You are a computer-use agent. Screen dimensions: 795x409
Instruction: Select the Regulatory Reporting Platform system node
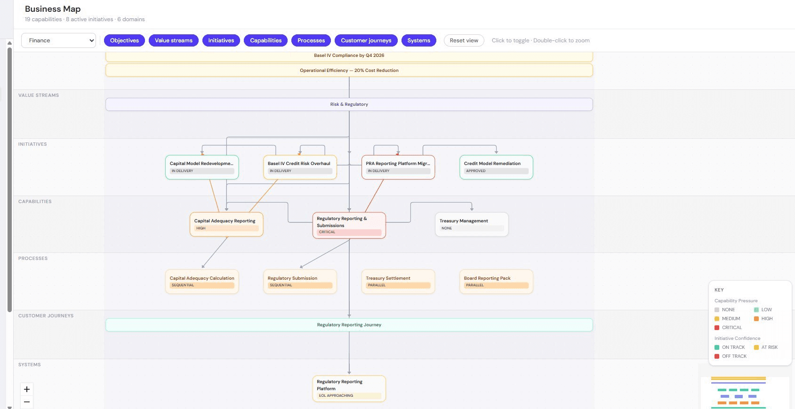(349, 389)
